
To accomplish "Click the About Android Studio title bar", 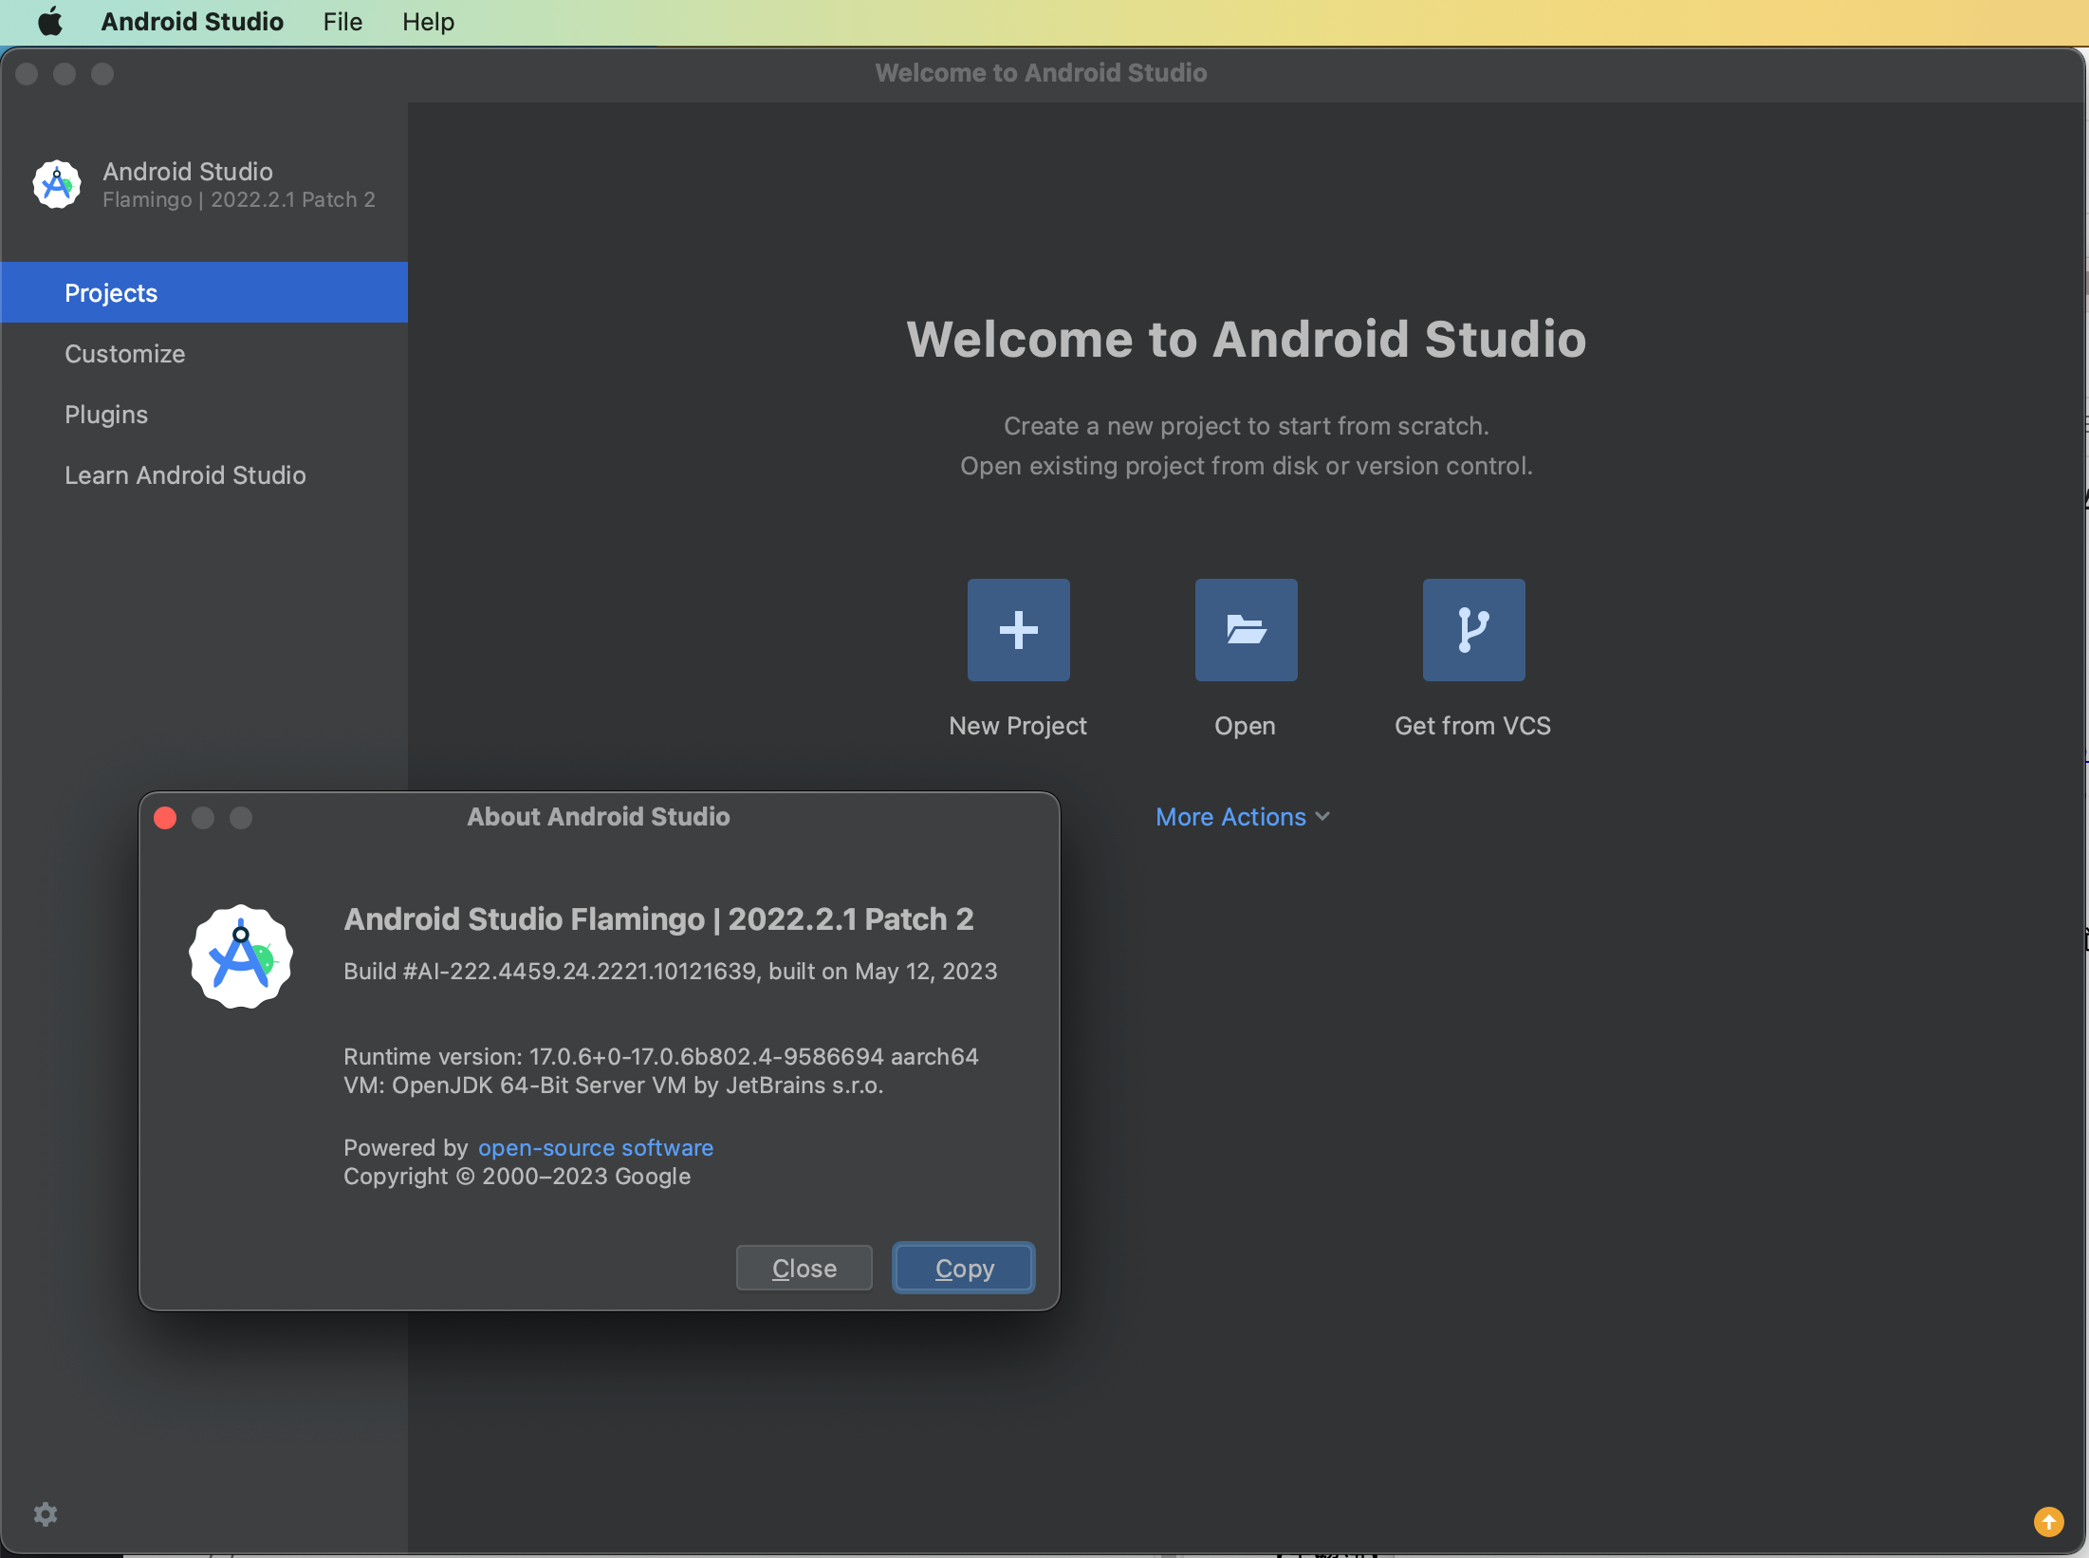I will [x=599, y=816].
